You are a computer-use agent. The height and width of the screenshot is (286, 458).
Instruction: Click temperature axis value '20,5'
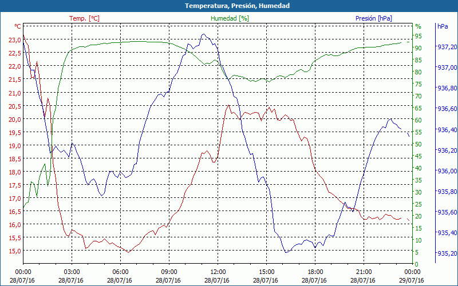click(x=15, y=106)
